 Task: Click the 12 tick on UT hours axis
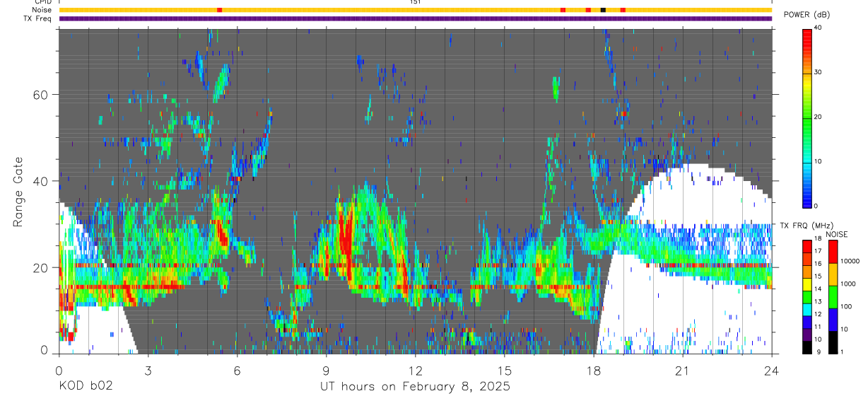[x=415, y=370]
